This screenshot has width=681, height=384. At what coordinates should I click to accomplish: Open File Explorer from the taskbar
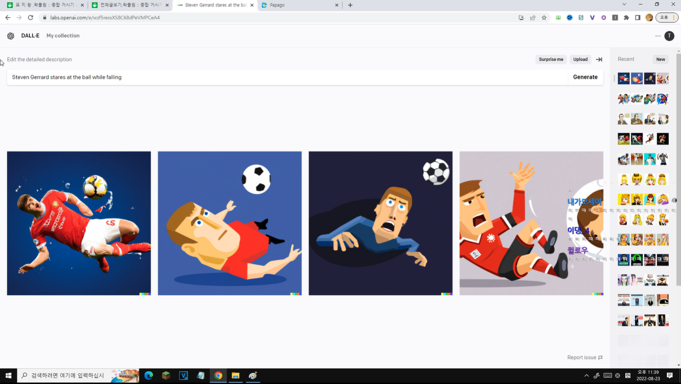pyautogui.click(x=236, y=375)
